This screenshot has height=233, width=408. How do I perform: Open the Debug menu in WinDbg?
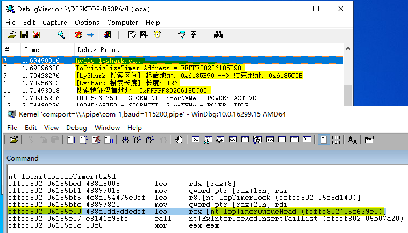point(76,128)
